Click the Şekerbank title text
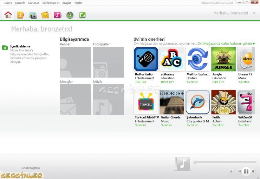The height and width of the screenshot is (179, 260). coord(194,117)
